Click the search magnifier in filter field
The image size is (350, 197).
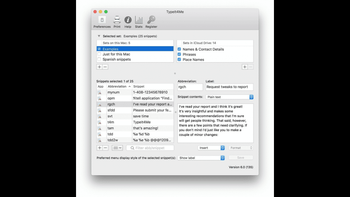pyautogui.click(x=132, y=148)
